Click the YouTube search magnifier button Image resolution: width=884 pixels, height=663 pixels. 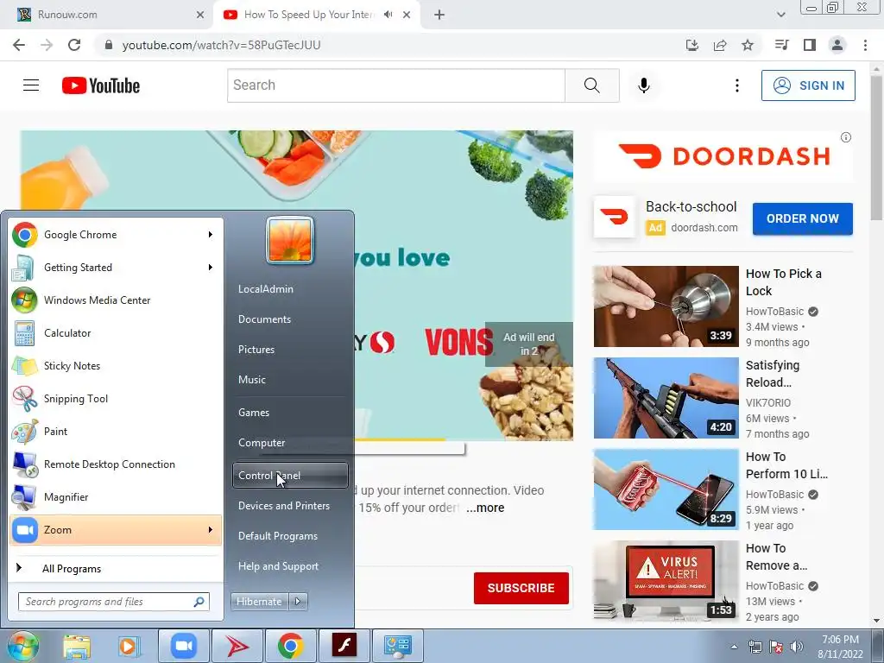592,85
